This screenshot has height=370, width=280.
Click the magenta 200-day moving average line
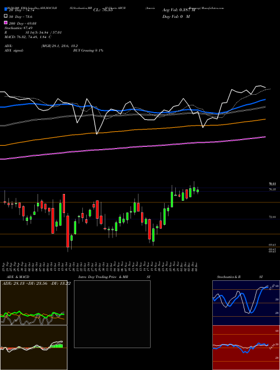coord(132,147)
